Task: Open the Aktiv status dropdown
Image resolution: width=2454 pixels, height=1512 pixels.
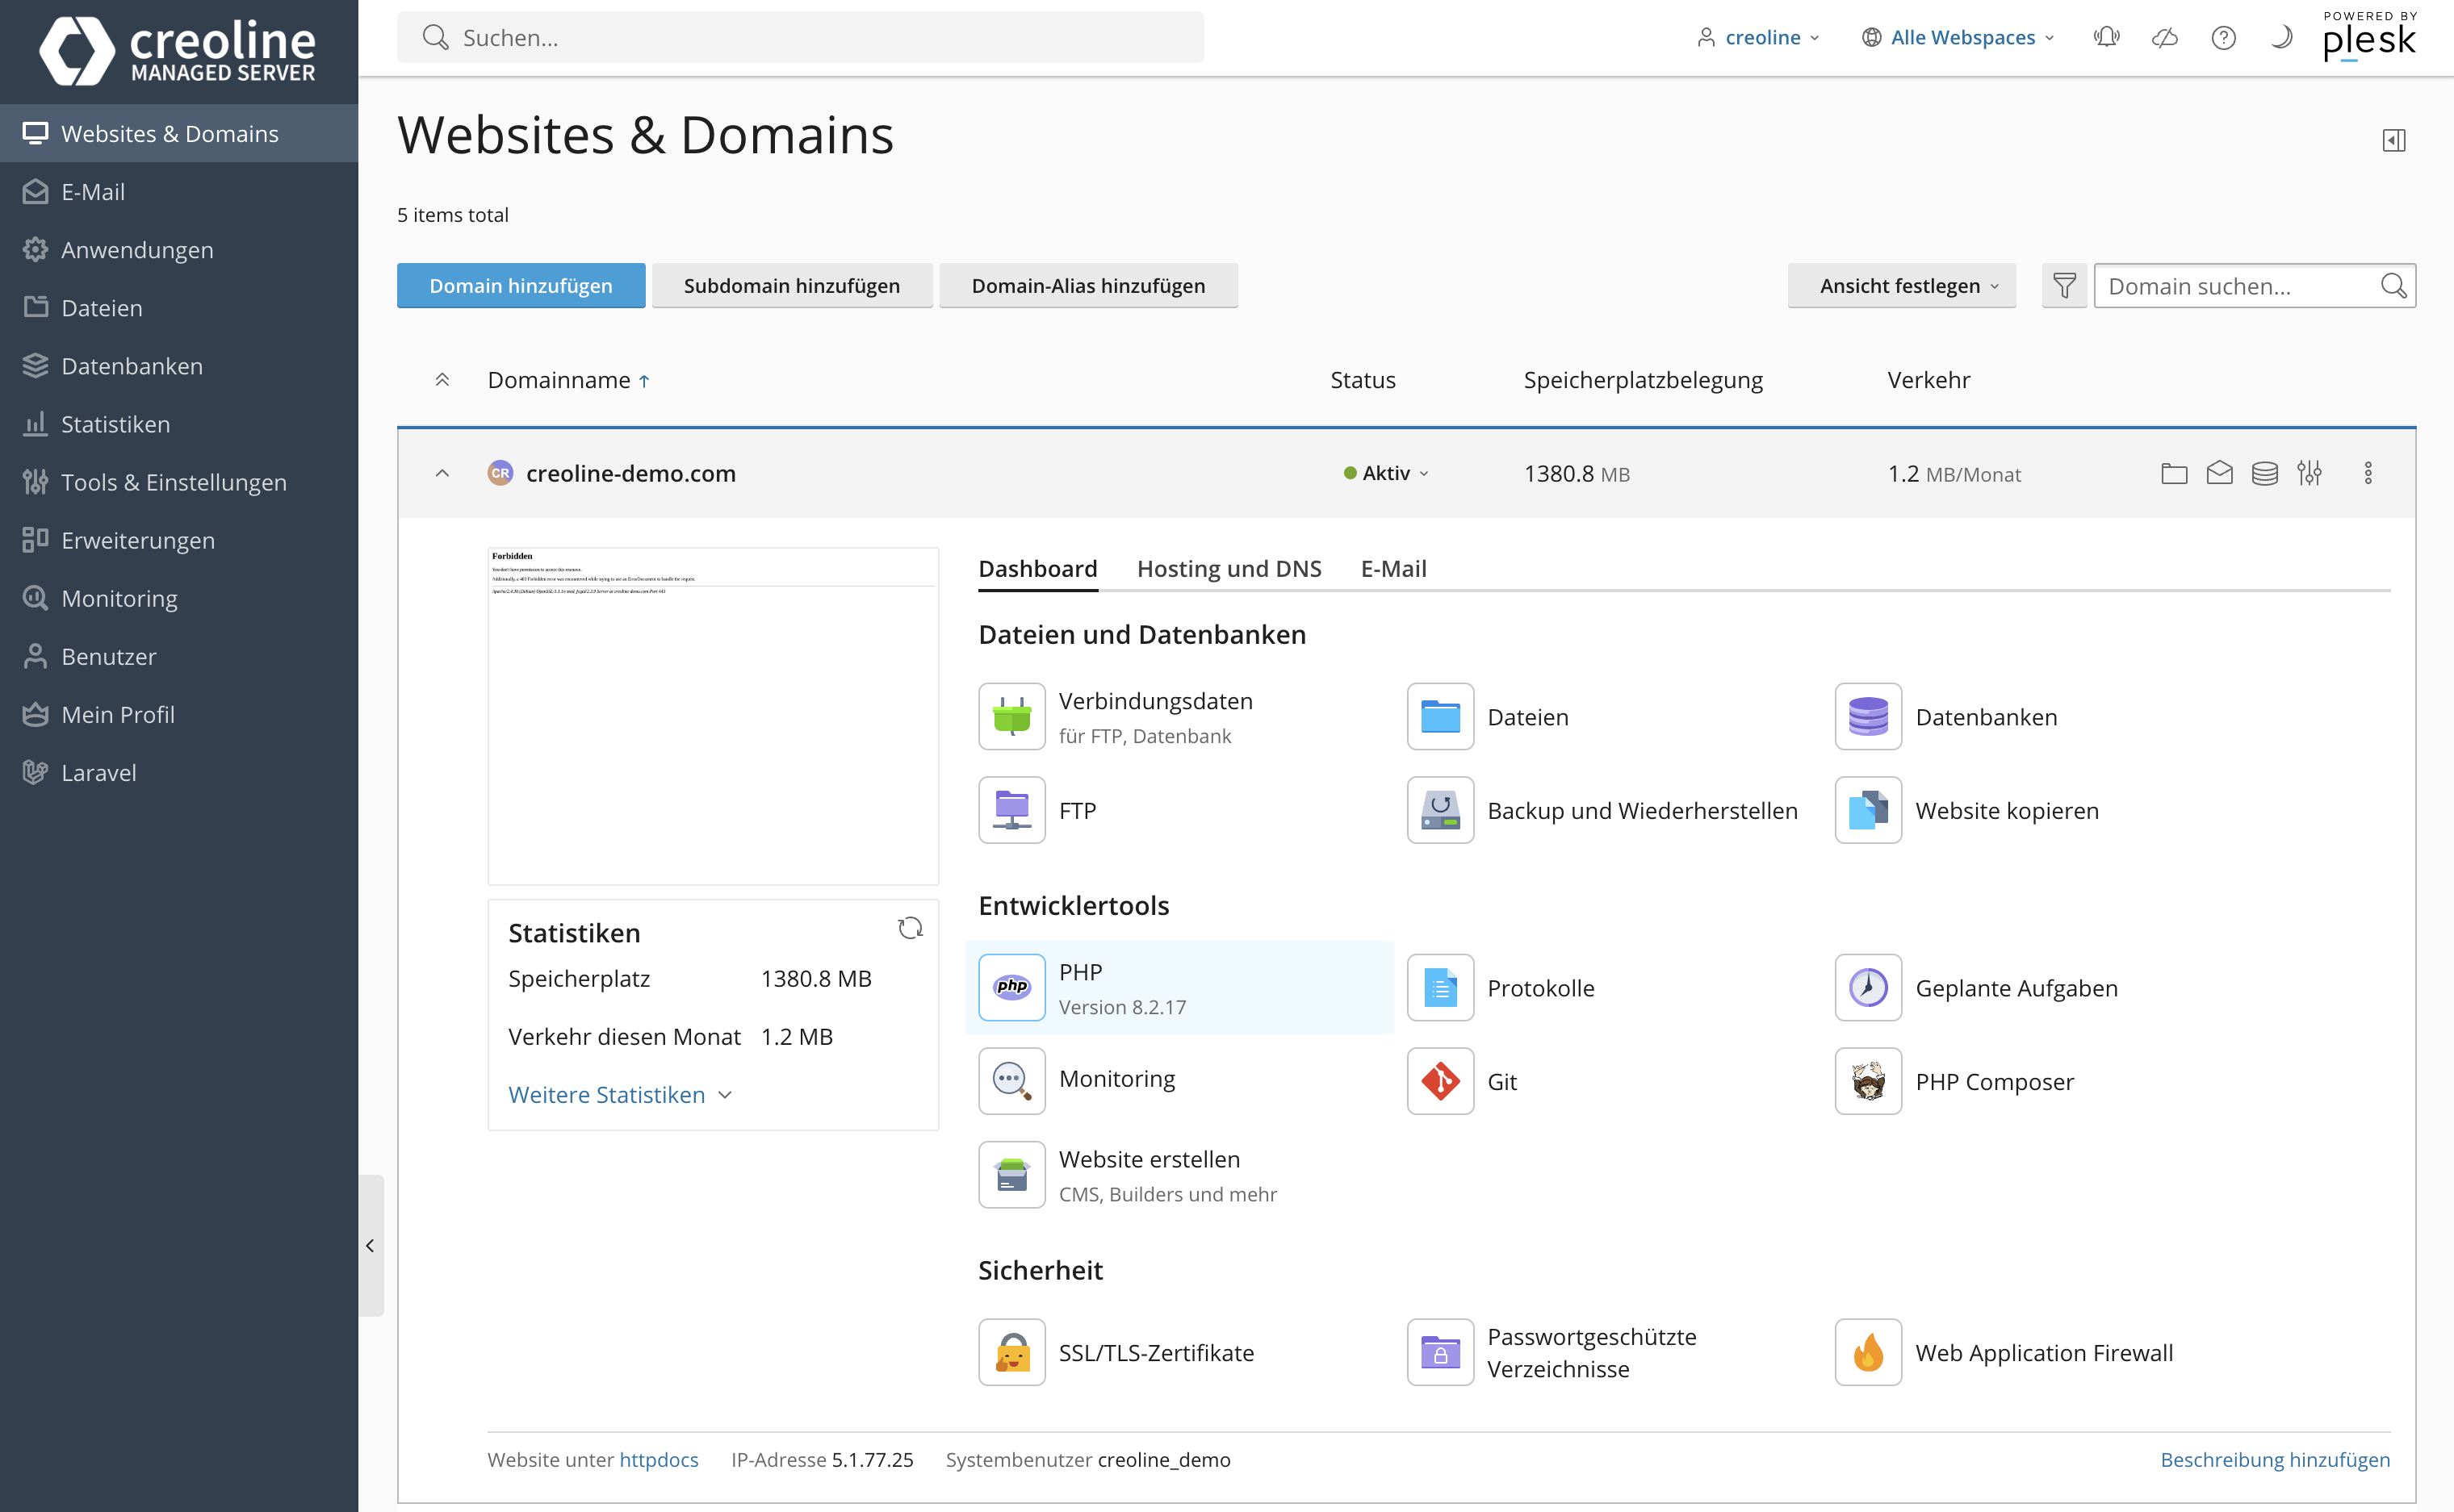Action: [x=1387, y=473]
